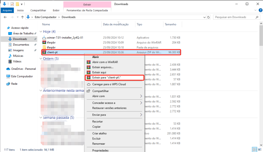
Task: Click the properties checkmark in title bar
Action: 12,4
